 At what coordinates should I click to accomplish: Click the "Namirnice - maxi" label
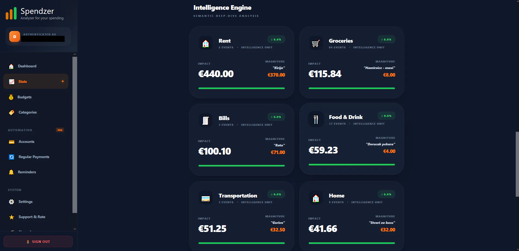pyautogui.click(x=379, y=68)
